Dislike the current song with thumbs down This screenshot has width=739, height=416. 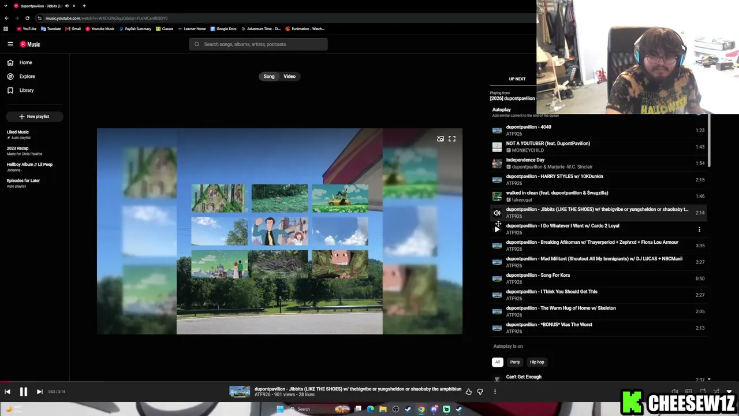(480, 392)
